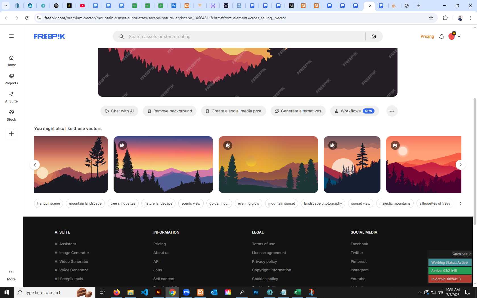Open the three-dot more actions menu
477x298 pixels.
(x=392, y=111)
